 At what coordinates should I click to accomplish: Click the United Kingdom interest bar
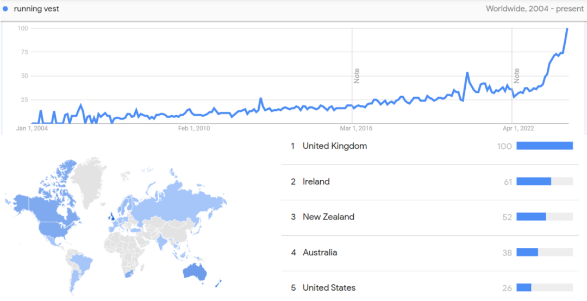tap(545, 146)
